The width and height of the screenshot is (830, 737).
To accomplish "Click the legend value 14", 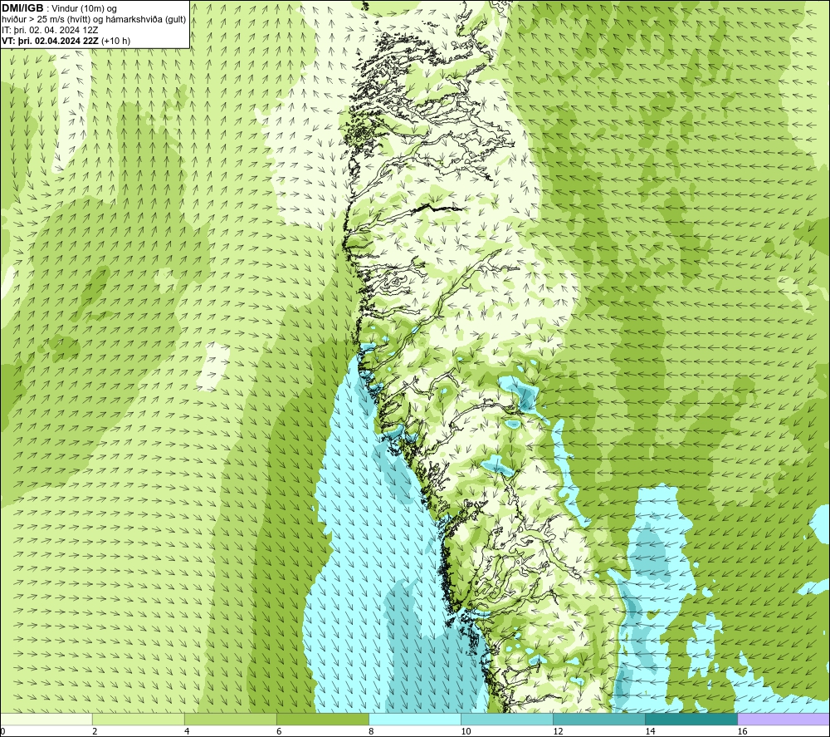I will coord(650,732).
